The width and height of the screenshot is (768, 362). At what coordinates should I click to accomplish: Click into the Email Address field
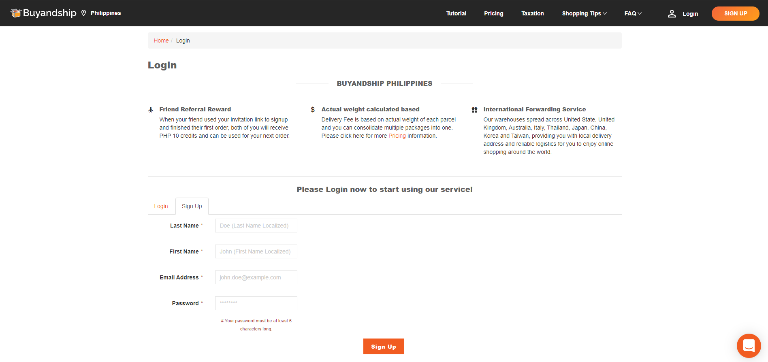coord(256,277)
